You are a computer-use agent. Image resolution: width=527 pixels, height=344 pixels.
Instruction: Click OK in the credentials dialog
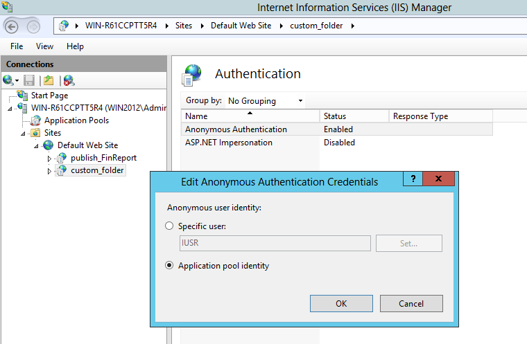pos(340,304)
